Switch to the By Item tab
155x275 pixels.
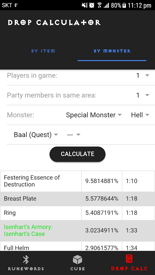[x=43, y=51]
